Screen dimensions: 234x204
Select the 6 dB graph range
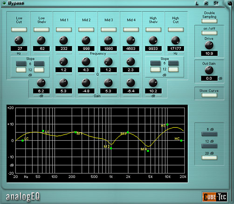pyautogui.click(x=209, y=134)
